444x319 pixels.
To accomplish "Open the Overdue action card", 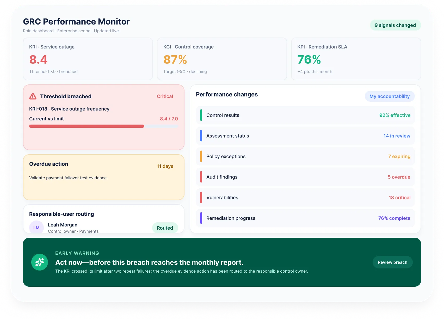I will (x=104, y=177).
